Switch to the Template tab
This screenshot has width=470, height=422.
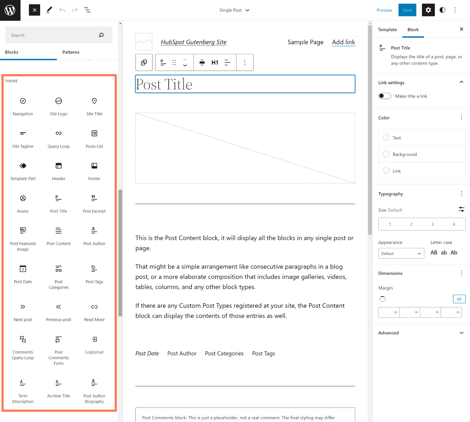[387, 29]
